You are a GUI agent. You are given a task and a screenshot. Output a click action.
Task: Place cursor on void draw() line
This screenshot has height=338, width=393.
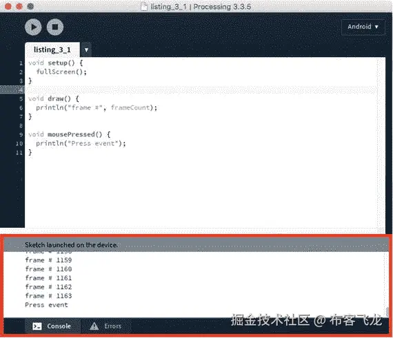coord(53,98)
